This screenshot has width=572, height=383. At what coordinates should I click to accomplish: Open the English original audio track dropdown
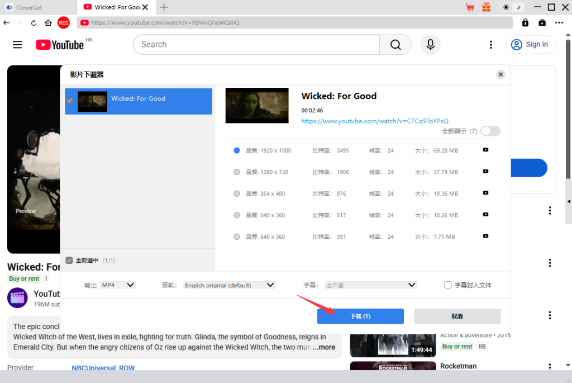229,285
